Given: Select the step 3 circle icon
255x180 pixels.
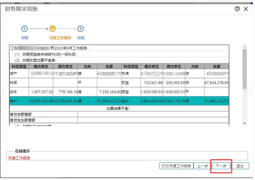Looking at the screenshot, I should coord(81,29).
